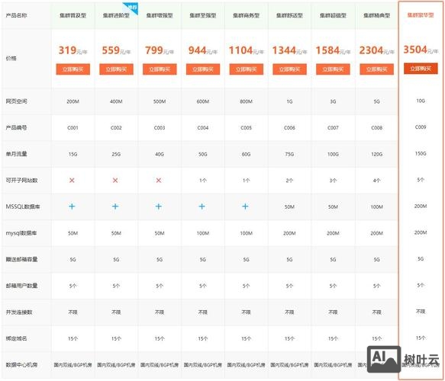
Task: Click the 3504 price text
Action: point(415,50)
